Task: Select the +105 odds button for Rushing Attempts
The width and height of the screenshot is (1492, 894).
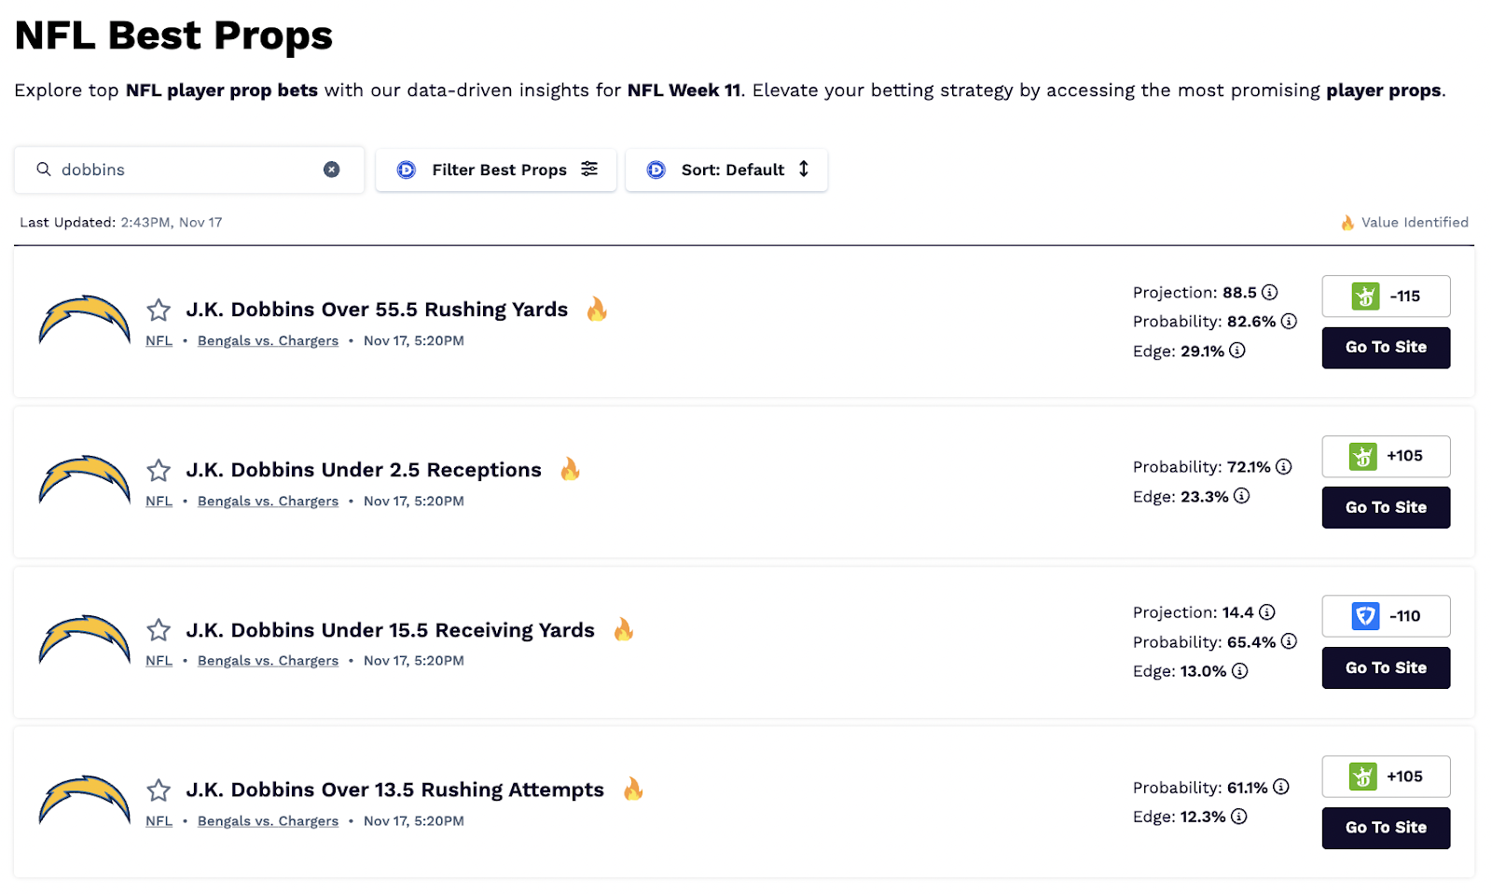Action: coord(1386,777)
